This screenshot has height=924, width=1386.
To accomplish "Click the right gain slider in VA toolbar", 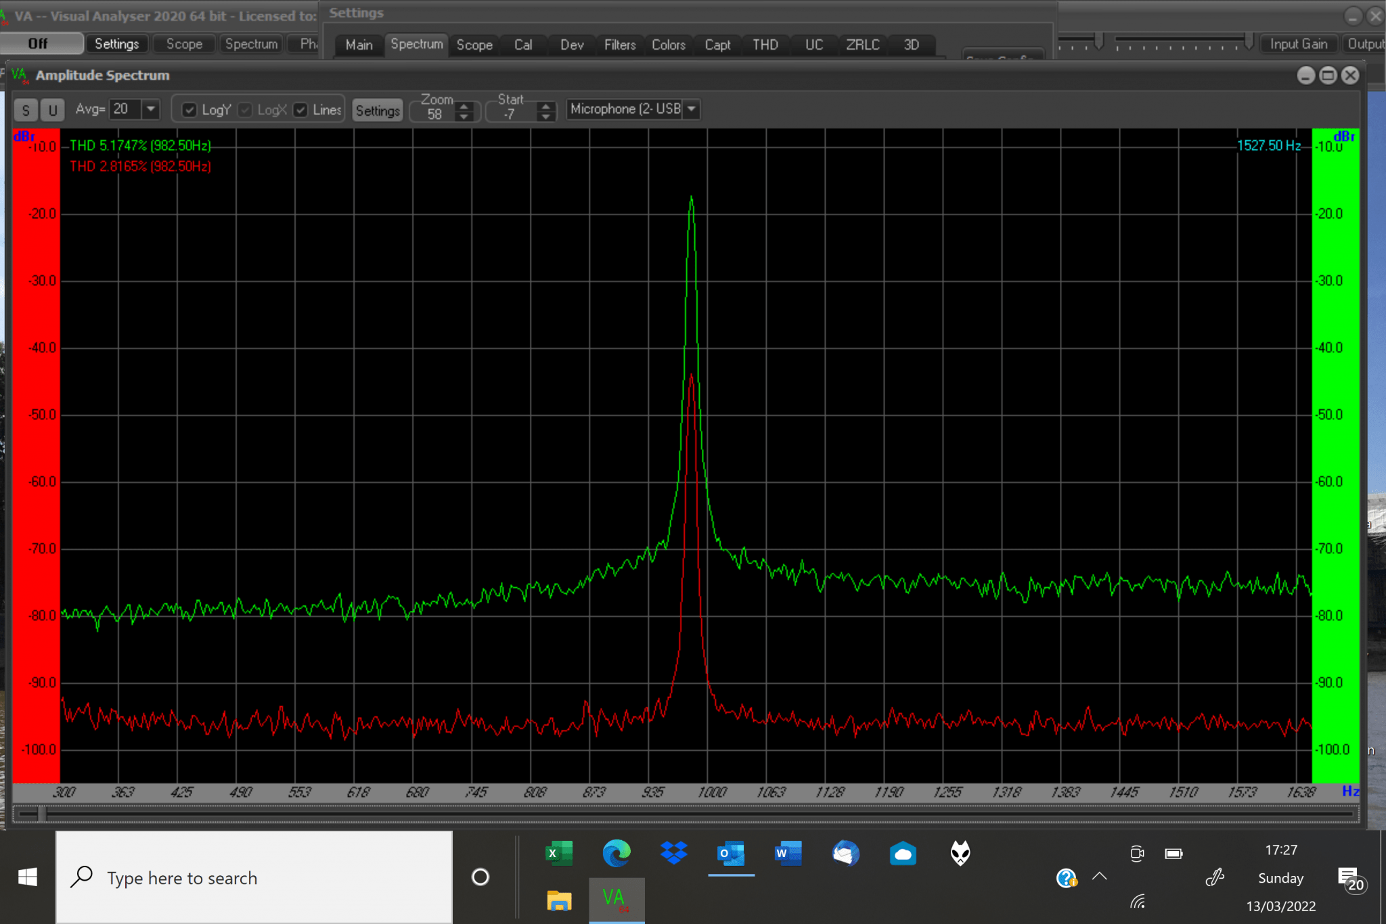I will [1249, 41].
